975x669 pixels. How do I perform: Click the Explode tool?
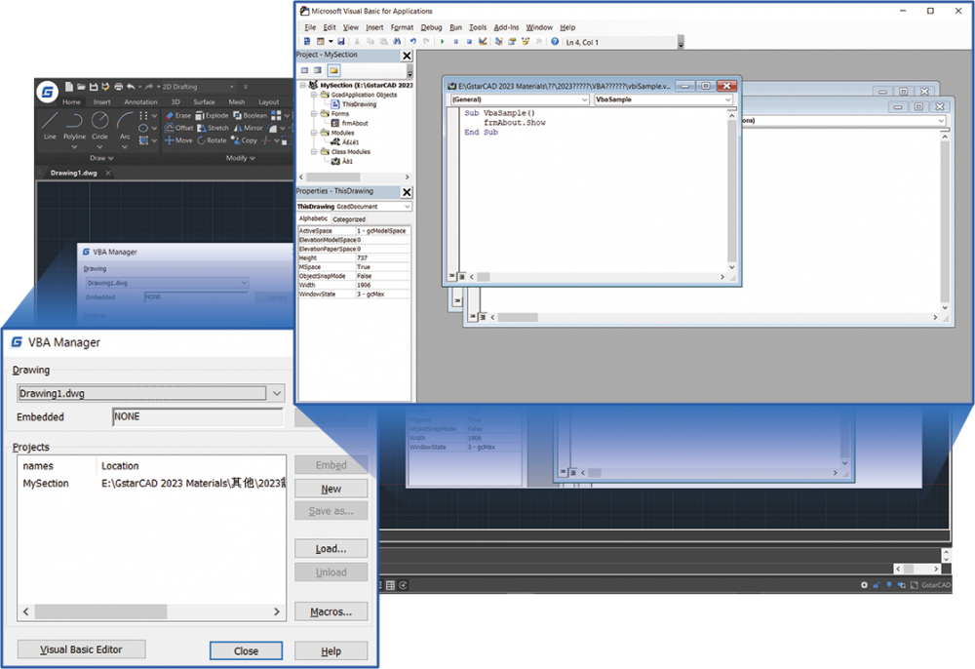coord(212,115)
